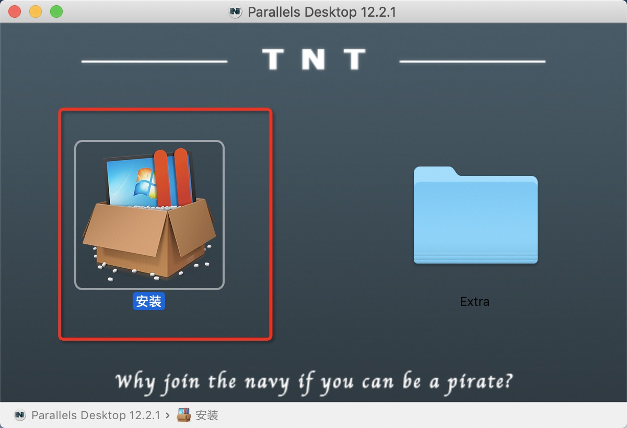Click the title bar disk image proxy icon
Image resolution: width=627 pixels, height=428 pixels.
[236, 11]
